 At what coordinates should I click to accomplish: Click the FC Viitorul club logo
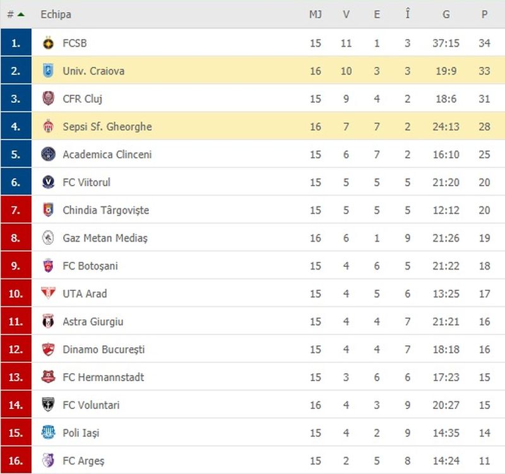[49, 182]
